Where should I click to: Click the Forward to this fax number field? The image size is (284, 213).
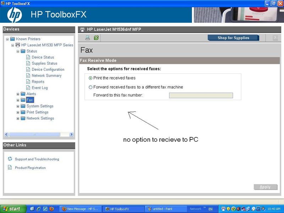[201, 95]
